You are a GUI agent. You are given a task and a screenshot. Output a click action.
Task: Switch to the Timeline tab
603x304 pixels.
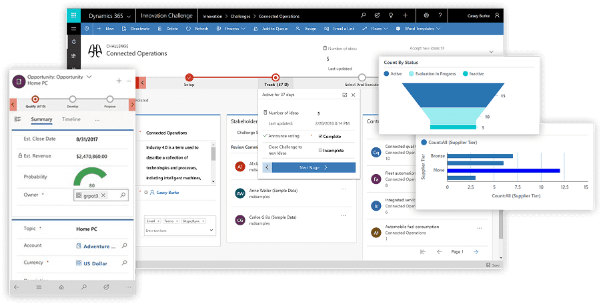click(71, 119)
